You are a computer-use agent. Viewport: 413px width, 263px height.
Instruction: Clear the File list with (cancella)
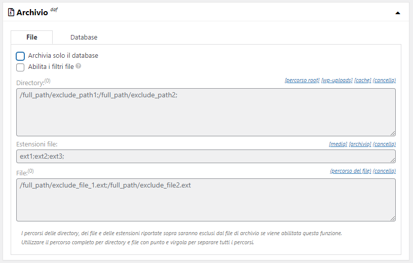pyautogui.click(x=384, y=171)
